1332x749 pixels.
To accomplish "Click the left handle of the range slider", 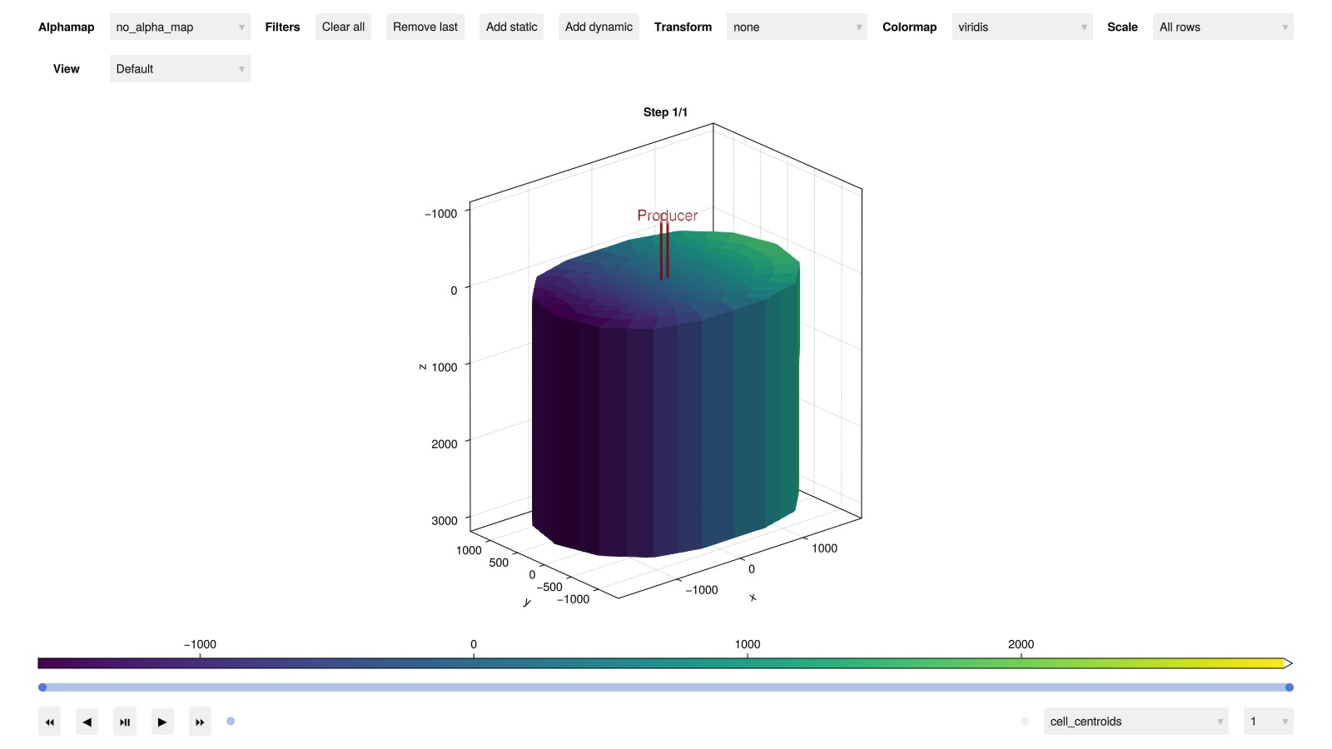I will [x=42, y=687].
